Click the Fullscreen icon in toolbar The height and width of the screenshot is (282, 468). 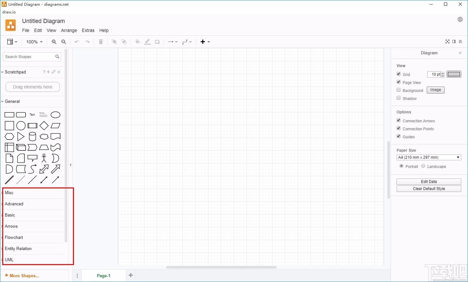click(448, 42)
